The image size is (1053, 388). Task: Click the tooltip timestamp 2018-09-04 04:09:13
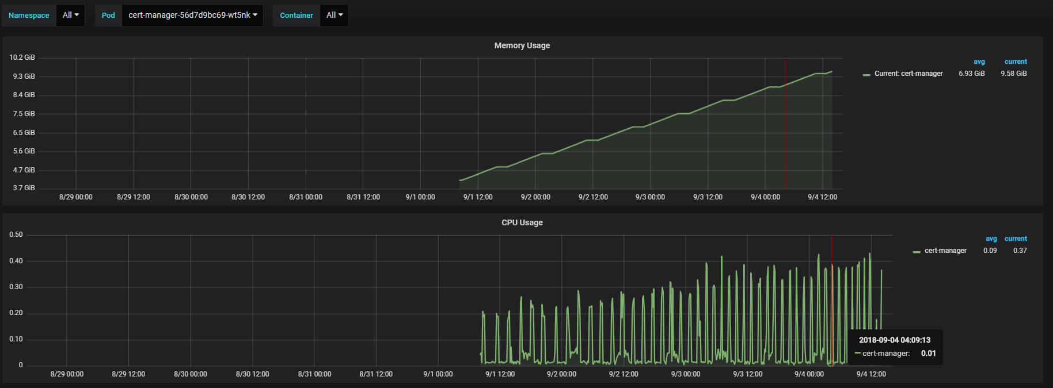click(x=895, y=340)
